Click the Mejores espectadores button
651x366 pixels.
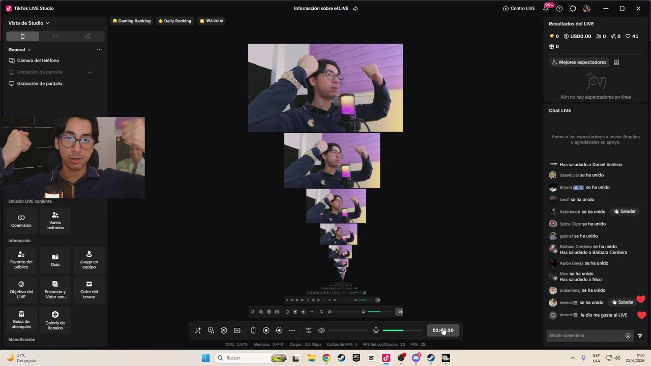tap(579, 62)
